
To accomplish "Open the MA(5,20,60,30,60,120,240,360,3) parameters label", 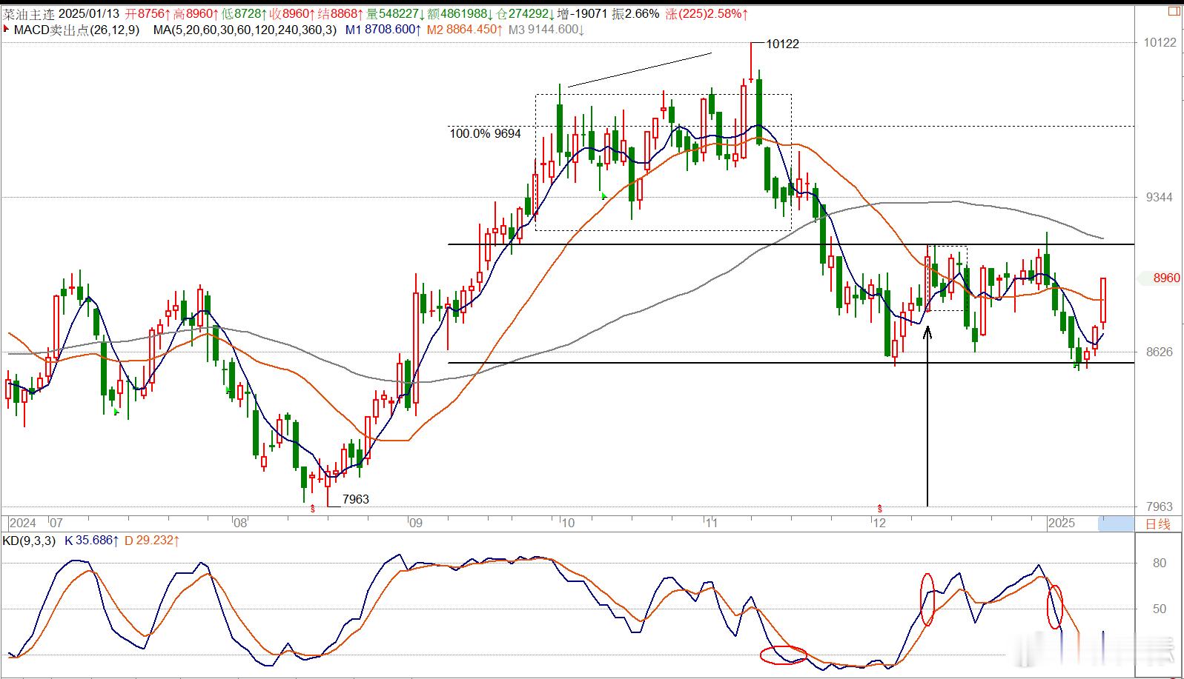I will click(245, 30).
